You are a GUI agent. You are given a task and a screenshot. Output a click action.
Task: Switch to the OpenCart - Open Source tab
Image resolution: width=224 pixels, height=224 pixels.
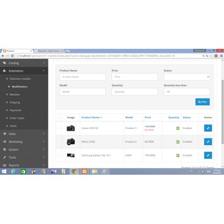[48, 51]
